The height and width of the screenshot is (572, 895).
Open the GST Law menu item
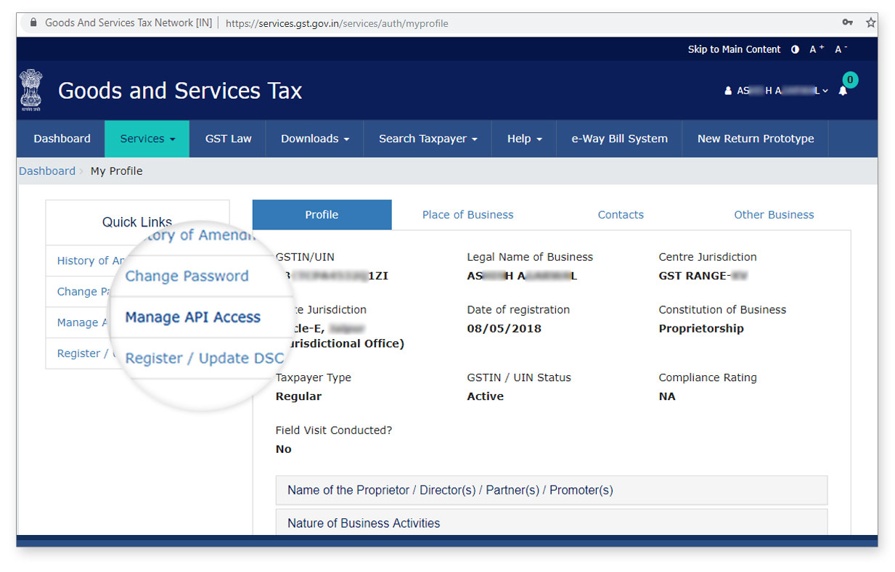click(228, 139)
